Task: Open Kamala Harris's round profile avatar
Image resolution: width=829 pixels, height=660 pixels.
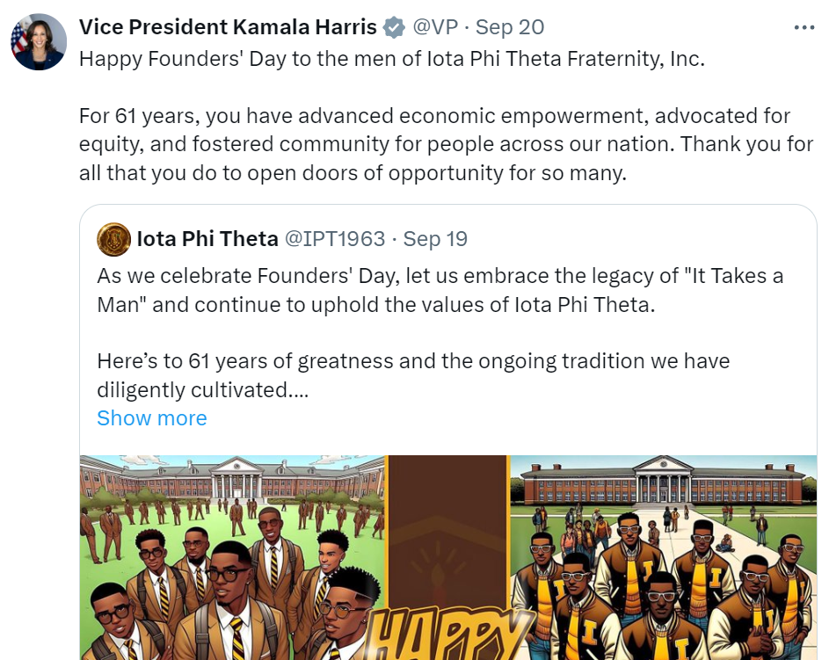Action: pos(39,42)
